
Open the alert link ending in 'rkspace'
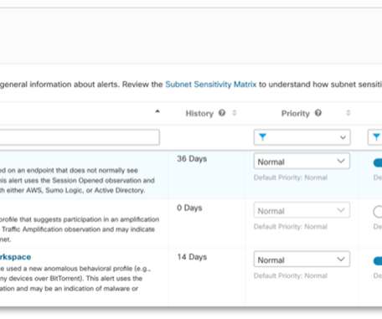point(15,257)
